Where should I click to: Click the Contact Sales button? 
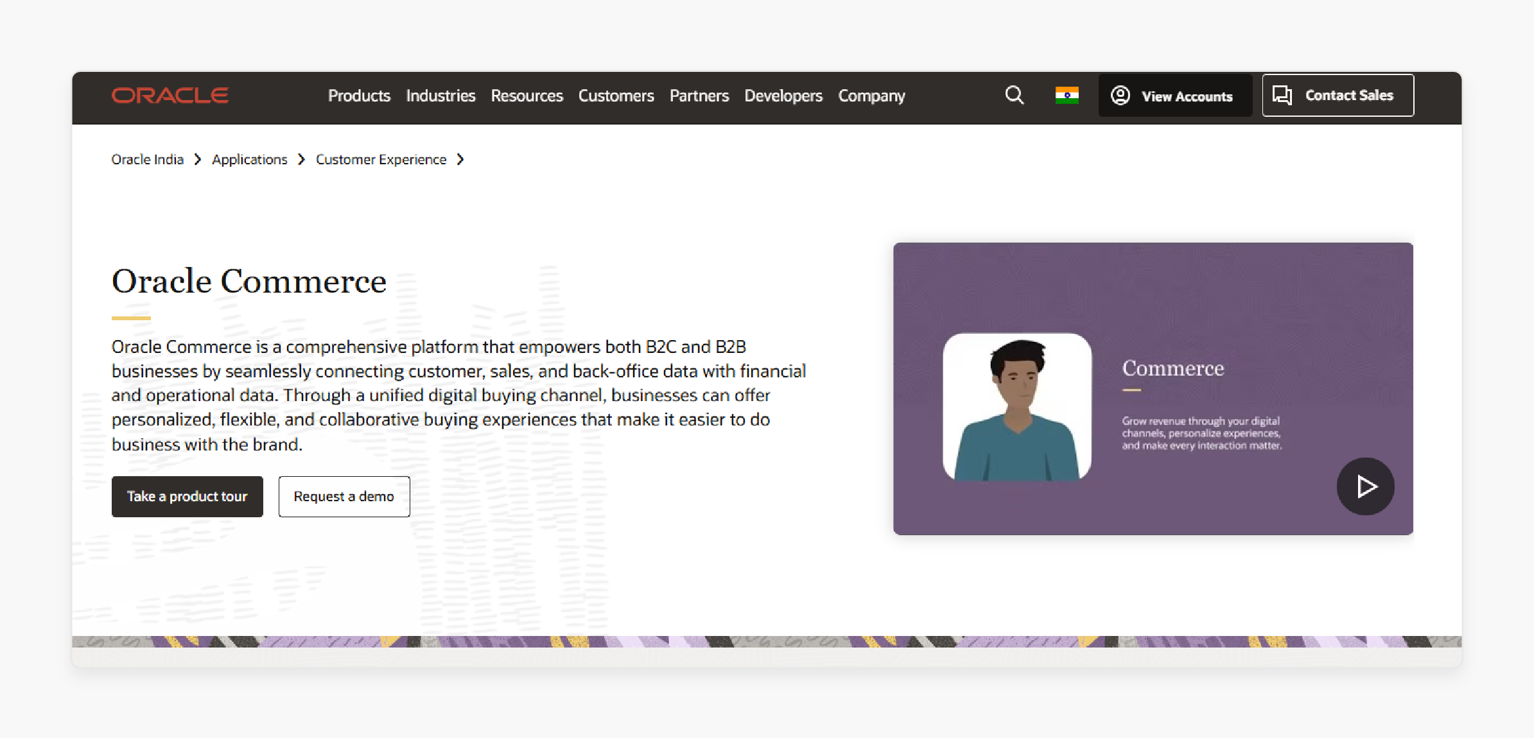(x=1338, y=95)
